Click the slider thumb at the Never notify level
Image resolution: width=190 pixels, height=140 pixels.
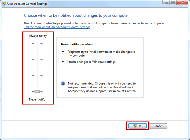coord(37,91)
